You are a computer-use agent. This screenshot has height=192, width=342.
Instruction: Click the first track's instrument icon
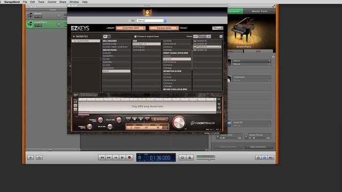click(x=30, y=15)
